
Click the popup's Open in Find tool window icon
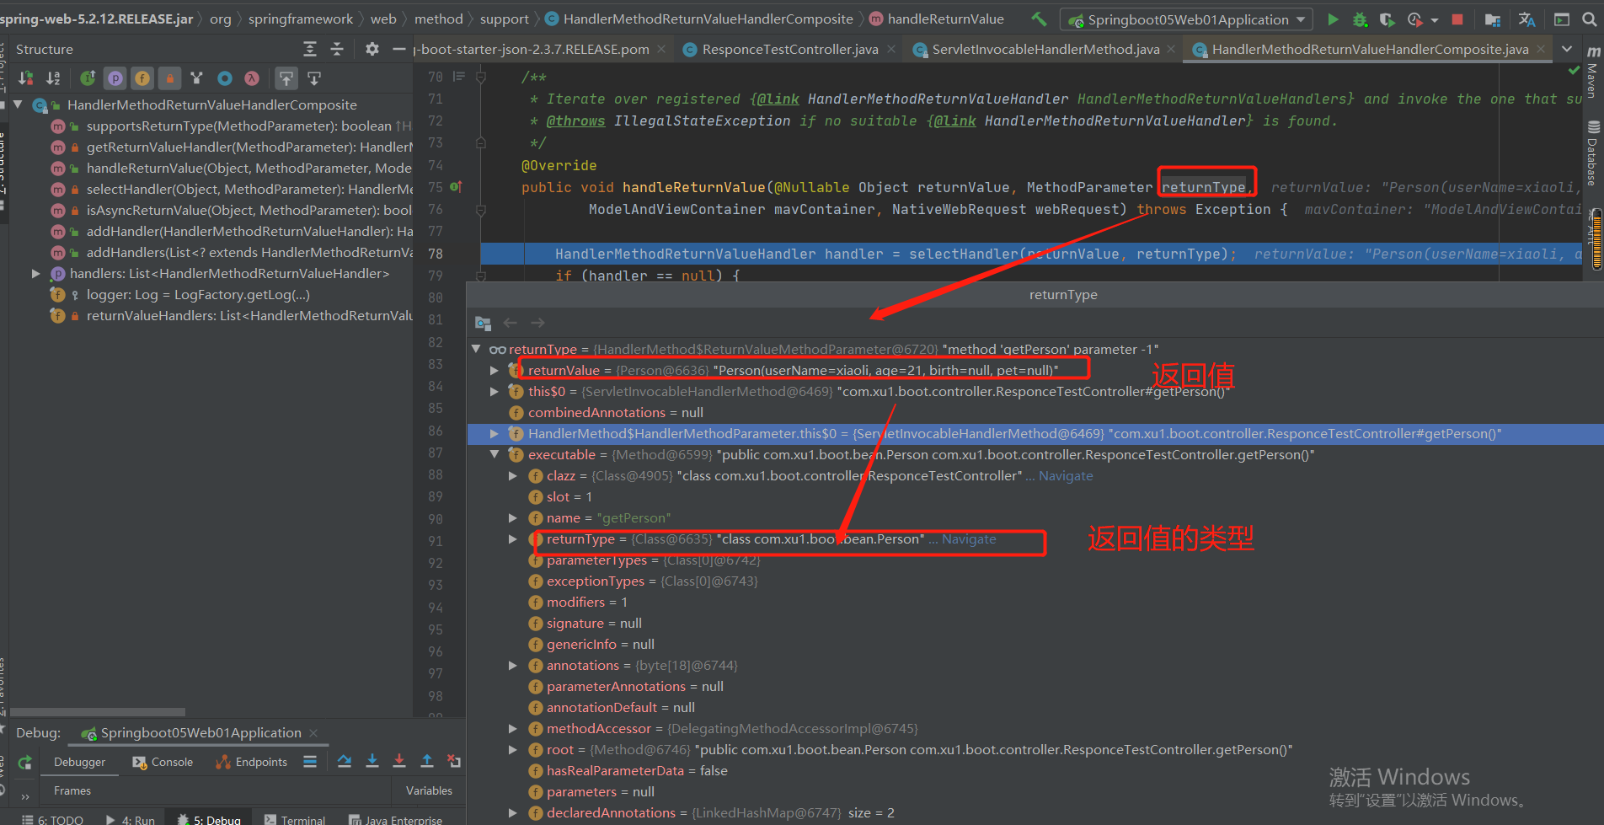tap(483, 323)
